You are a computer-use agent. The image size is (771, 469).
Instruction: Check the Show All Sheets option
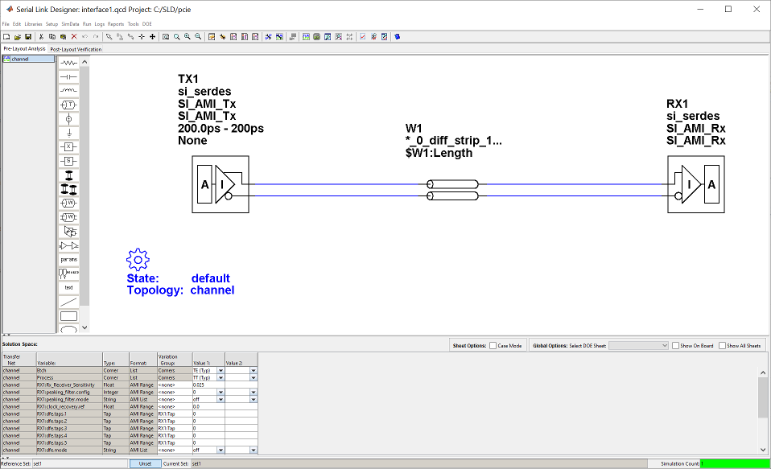(x=723, y=345)
